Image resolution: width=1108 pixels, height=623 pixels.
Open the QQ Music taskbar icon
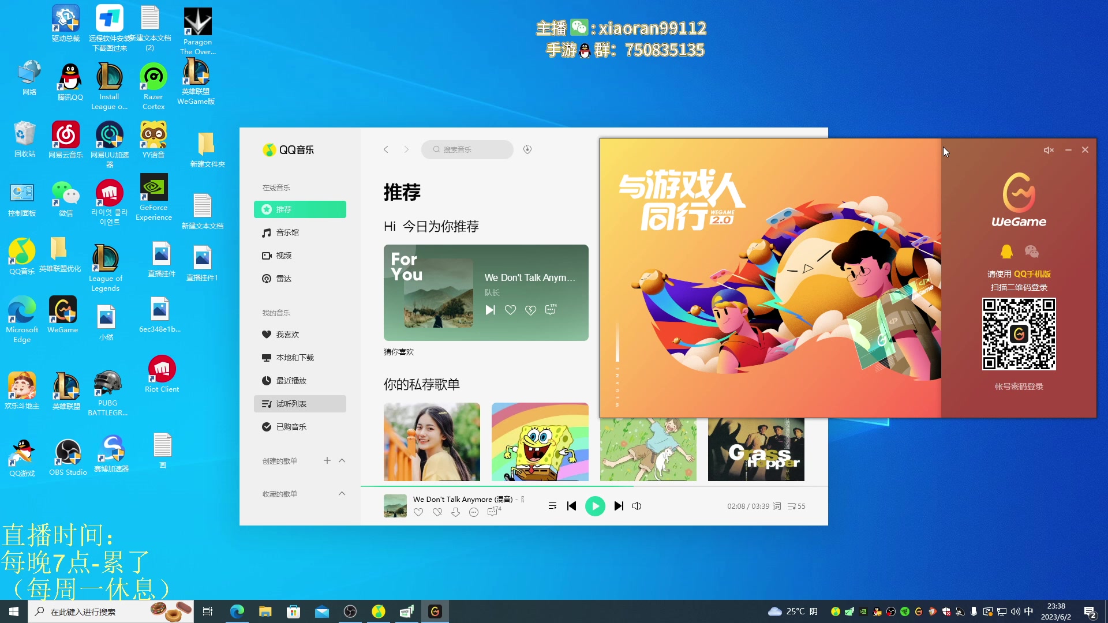(379, 611)
